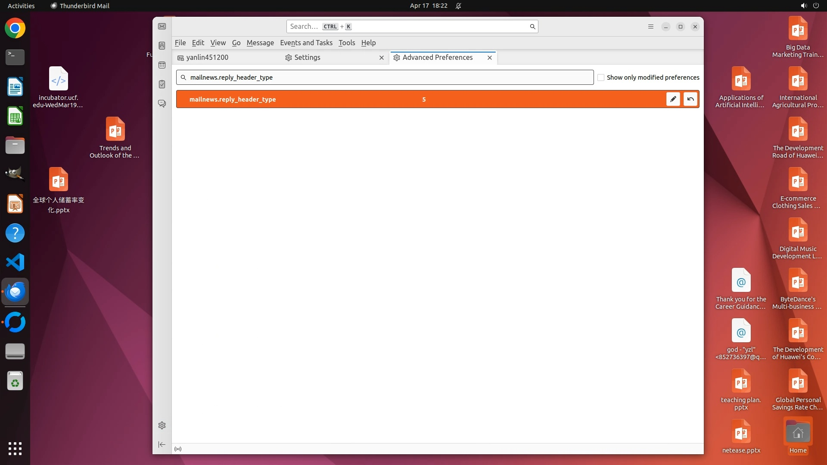Open the Events and Tasks menu

pos(306,43)
